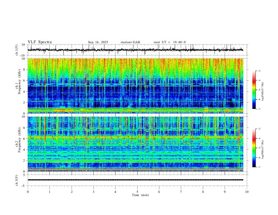
Task: Click the log(PSD) label beside ch.1 colorbar
Action: (263, 92)
